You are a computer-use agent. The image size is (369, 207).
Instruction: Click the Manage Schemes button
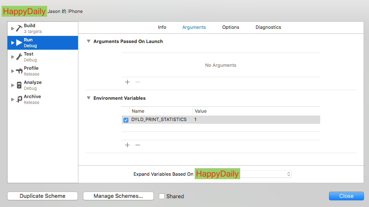click(118, 196)
